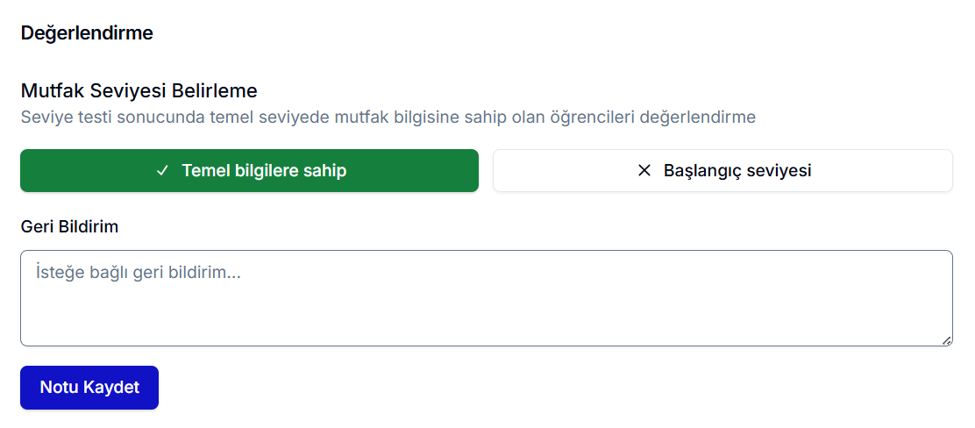Save the evaluation note
This screenshot has width=975, height=428.
[89, 388]
